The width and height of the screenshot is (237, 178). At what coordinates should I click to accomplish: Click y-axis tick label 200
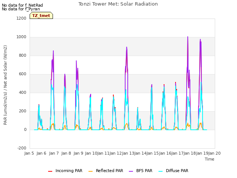pyautogui.click(x=23, y=111)
